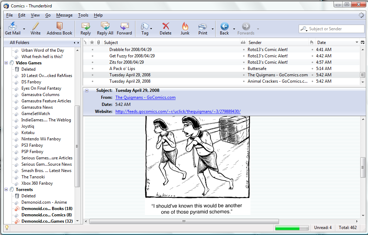Click the horizontal scrollbar of message pane
This screenshot has width=368, height=235.
pos(184,221)
